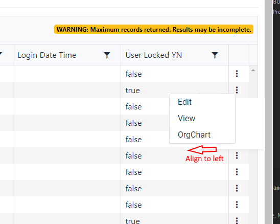Open kebab menu on the sixth table row
The height and width of the screenshot is (224, 280).
pyautogui.click(x=237, y=155)
